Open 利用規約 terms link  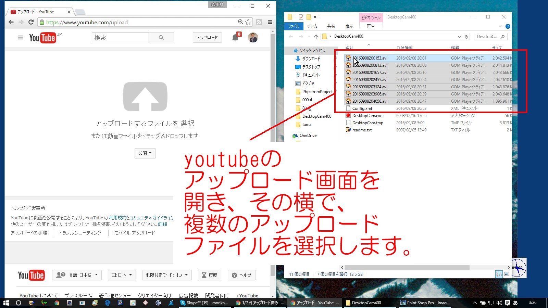117,218
